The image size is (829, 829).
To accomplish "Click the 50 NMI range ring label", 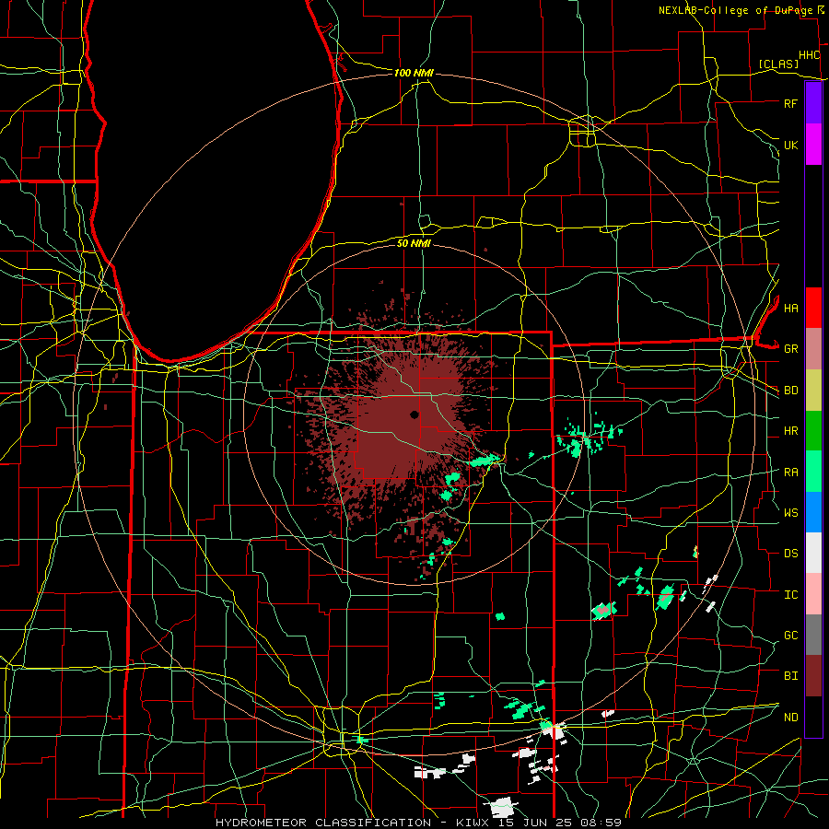I will [414, 243].
